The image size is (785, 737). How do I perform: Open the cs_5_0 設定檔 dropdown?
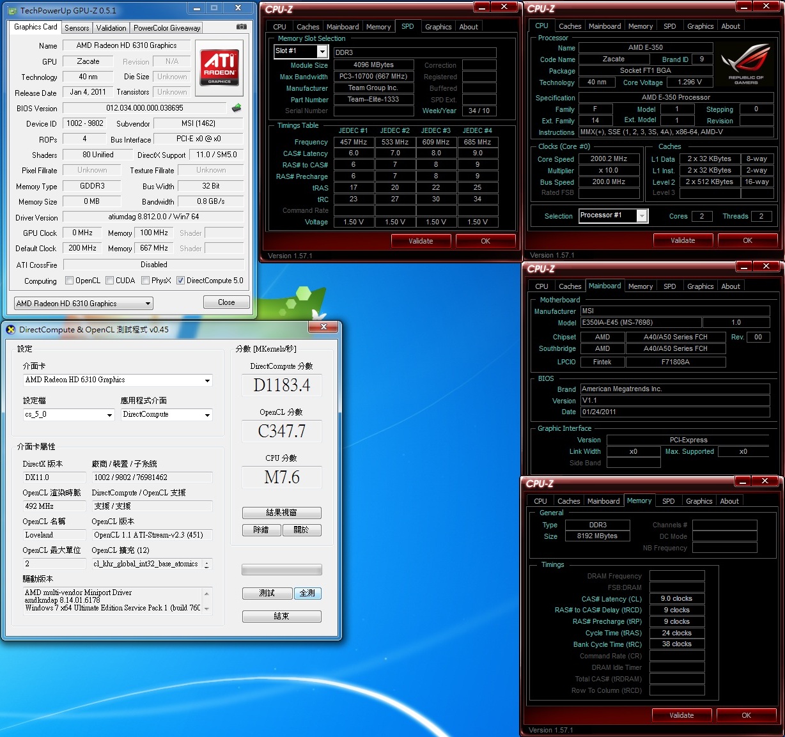69,415
